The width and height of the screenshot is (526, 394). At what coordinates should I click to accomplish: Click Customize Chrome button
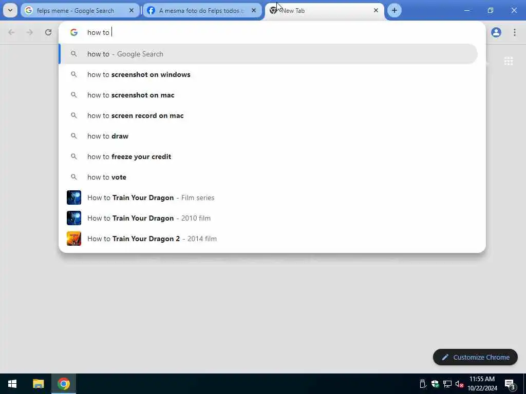(475, 357)
